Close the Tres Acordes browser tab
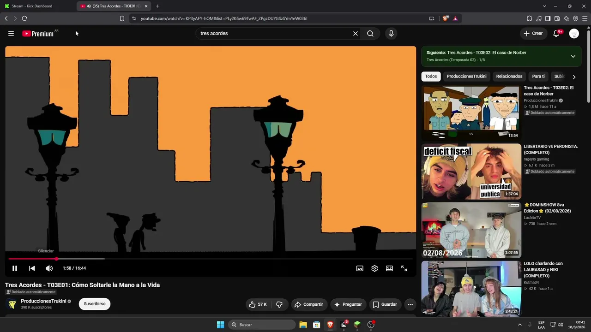The width and height of the screenshot is (591, 332). pyautogui.click(x=146, y=6)
